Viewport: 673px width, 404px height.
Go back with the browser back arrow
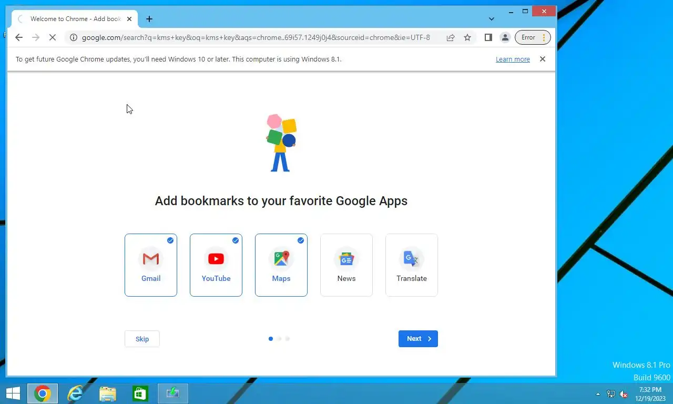pyautogui.click(x=19, y=37)
